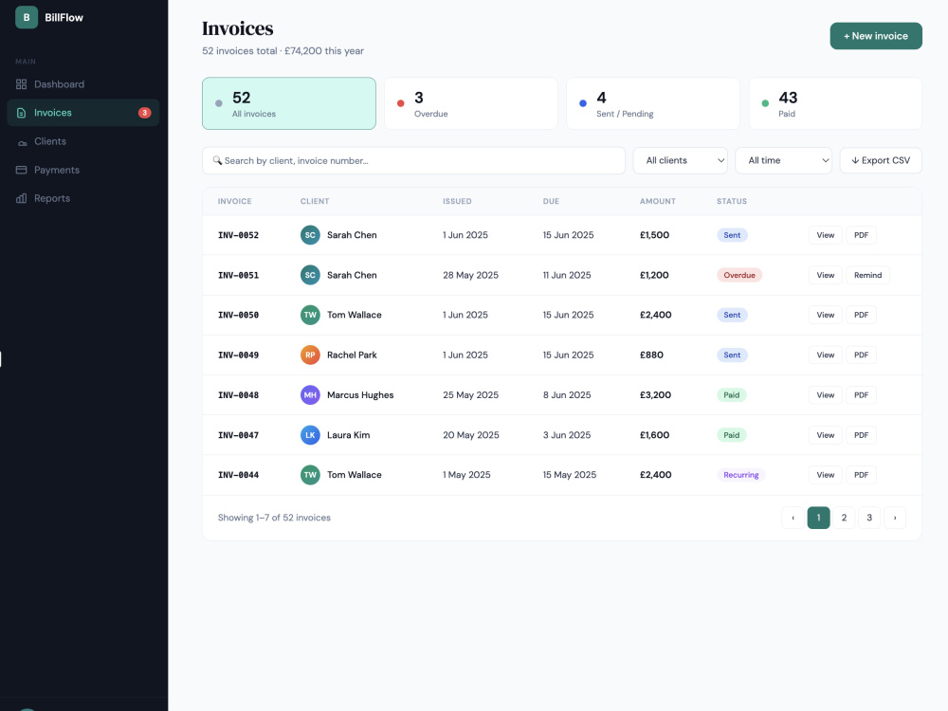
Task: View invoice INV-0044
Action: click(x=826, y=475)
